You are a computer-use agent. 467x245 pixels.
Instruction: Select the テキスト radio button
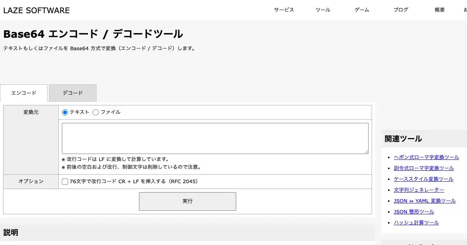pyautogui.click(x=65, y=112)
